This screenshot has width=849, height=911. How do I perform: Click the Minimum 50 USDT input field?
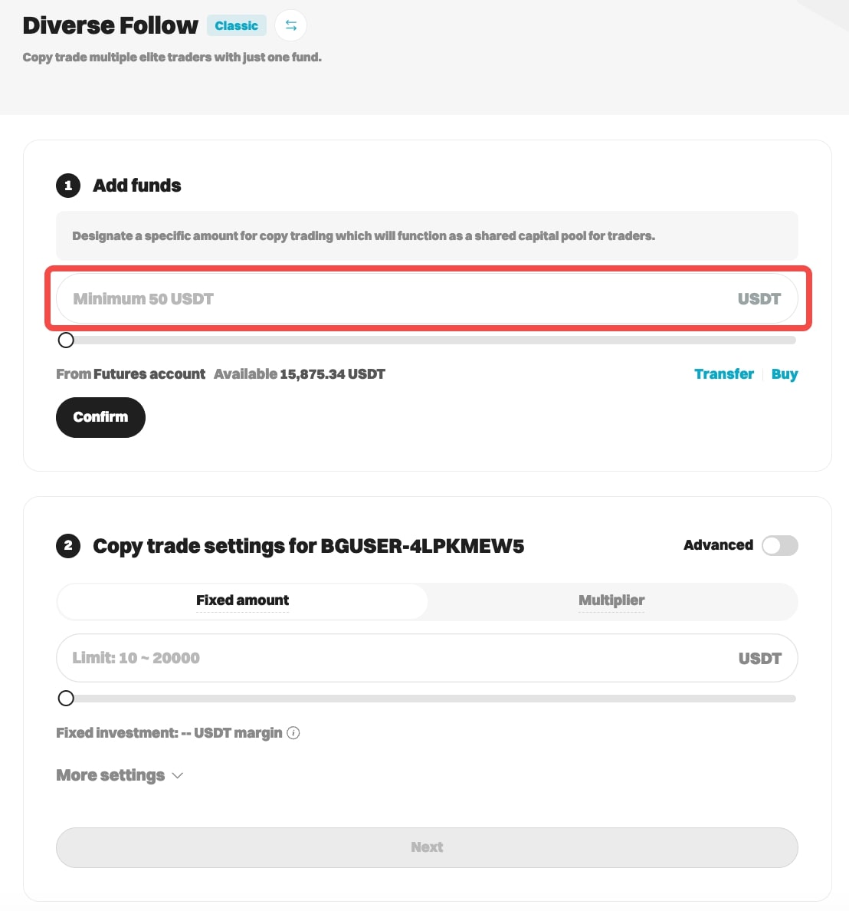(345, 298)
